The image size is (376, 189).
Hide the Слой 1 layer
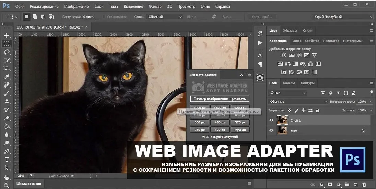(271, 120)
